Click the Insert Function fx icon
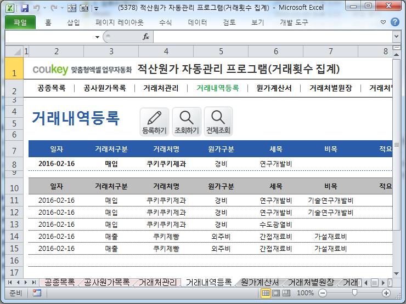 point(146,37)
